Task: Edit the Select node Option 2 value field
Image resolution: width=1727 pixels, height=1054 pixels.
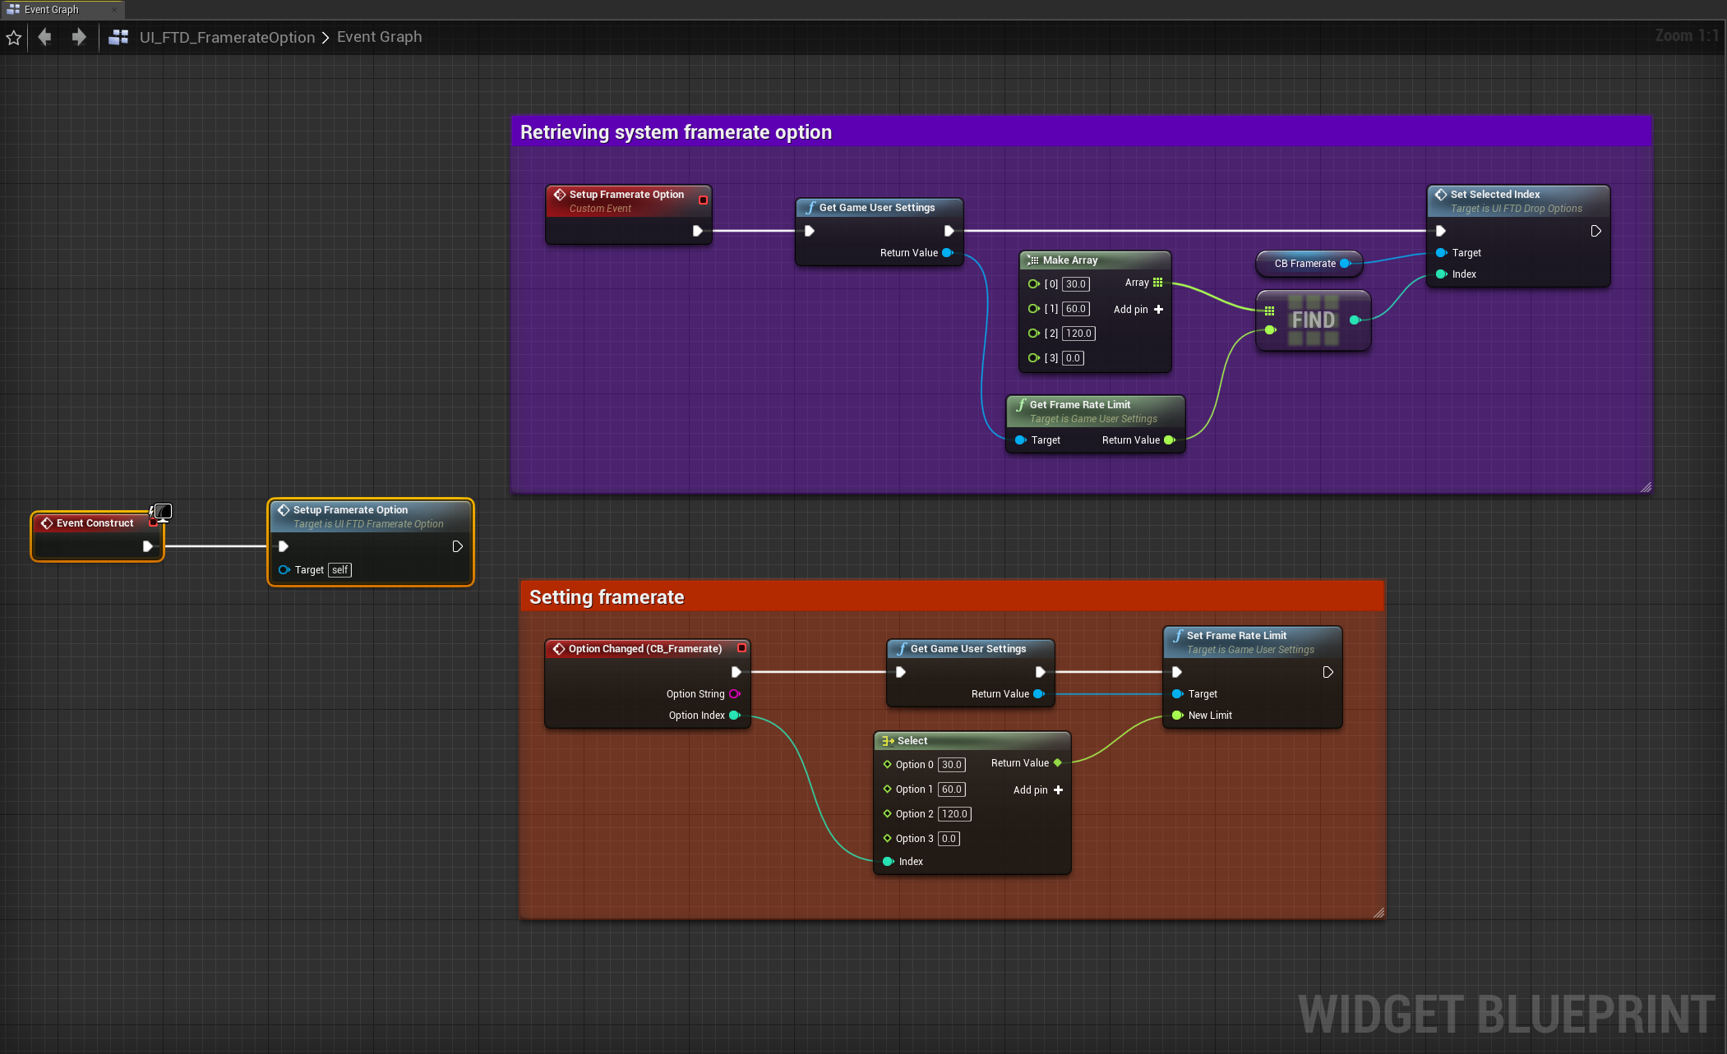Action: 954,814
